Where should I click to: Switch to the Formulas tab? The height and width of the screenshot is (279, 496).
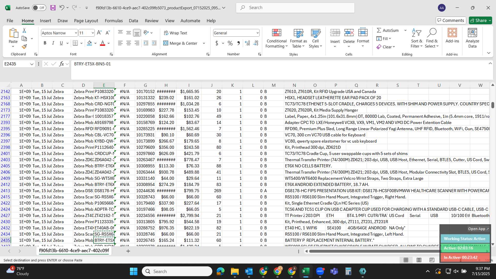pos(114,21)
